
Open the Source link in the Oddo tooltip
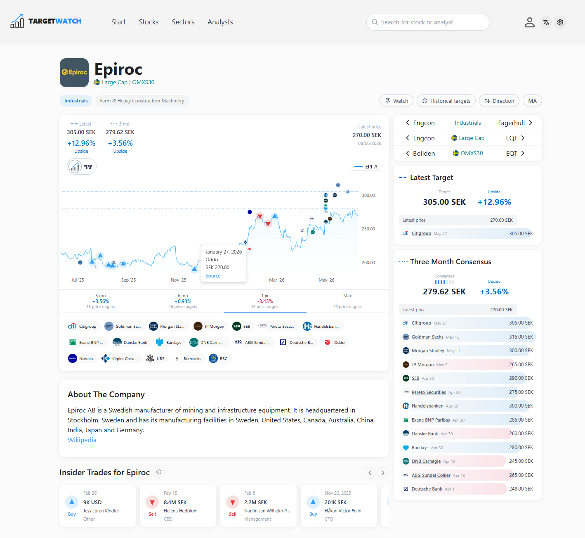pos(213,276)
